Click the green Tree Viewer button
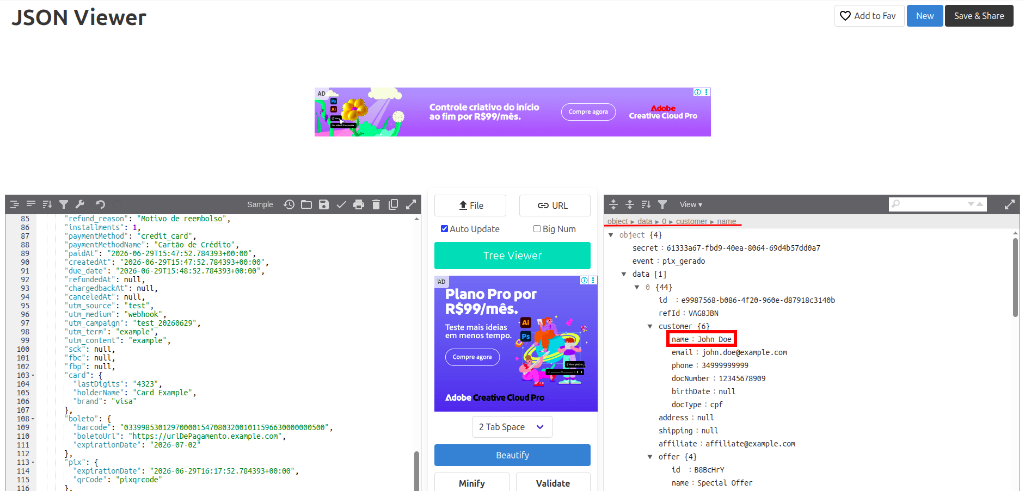This screenshot has width=1025, height=491. coord(512,256)
